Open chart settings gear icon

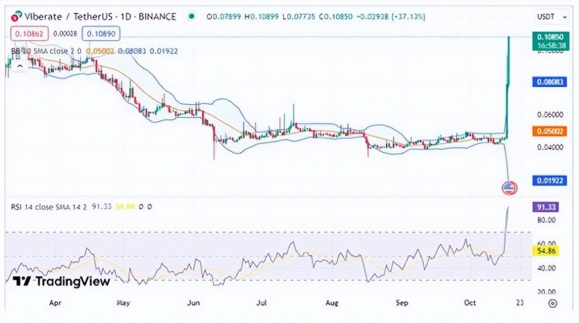(x=553, y=303)
